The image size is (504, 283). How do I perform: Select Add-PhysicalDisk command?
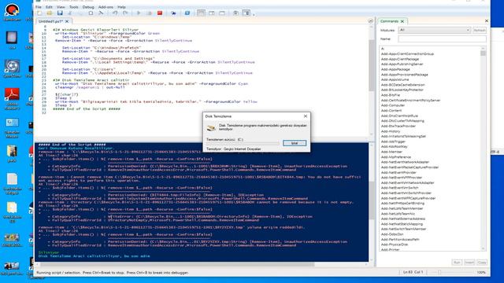click(395, 244)
